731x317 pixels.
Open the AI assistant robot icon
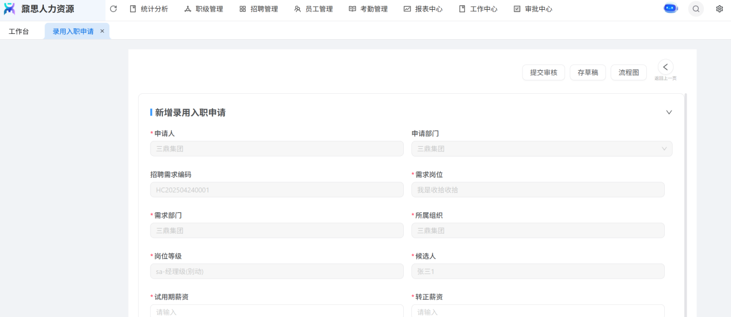[671, 9]
